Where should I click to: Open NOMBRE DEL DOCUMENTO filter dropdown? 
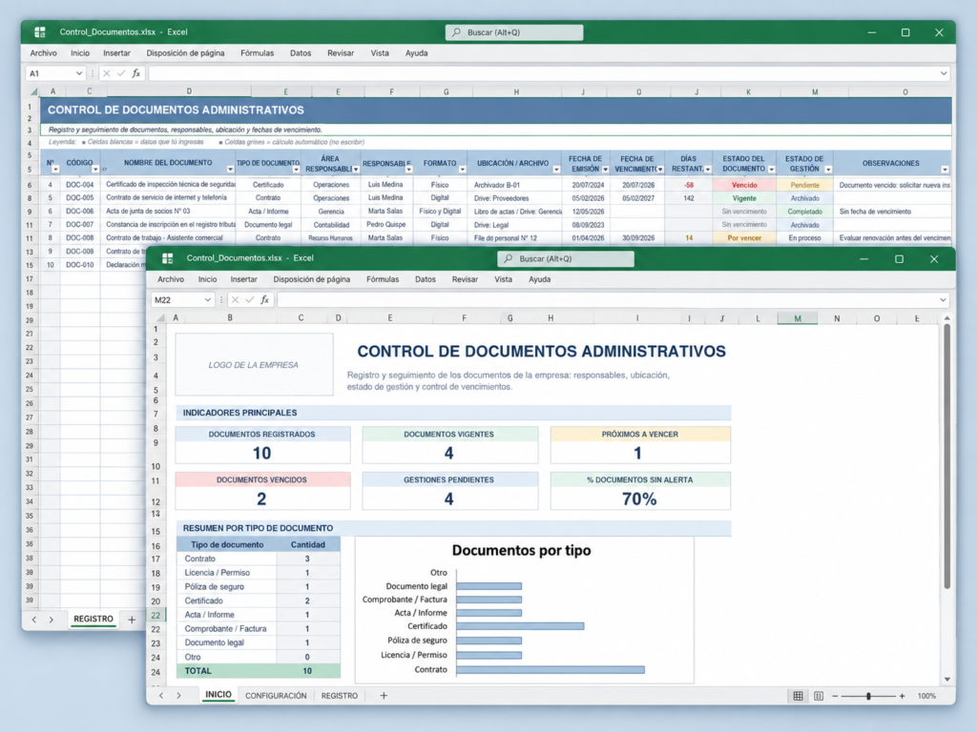coord(230,170)
